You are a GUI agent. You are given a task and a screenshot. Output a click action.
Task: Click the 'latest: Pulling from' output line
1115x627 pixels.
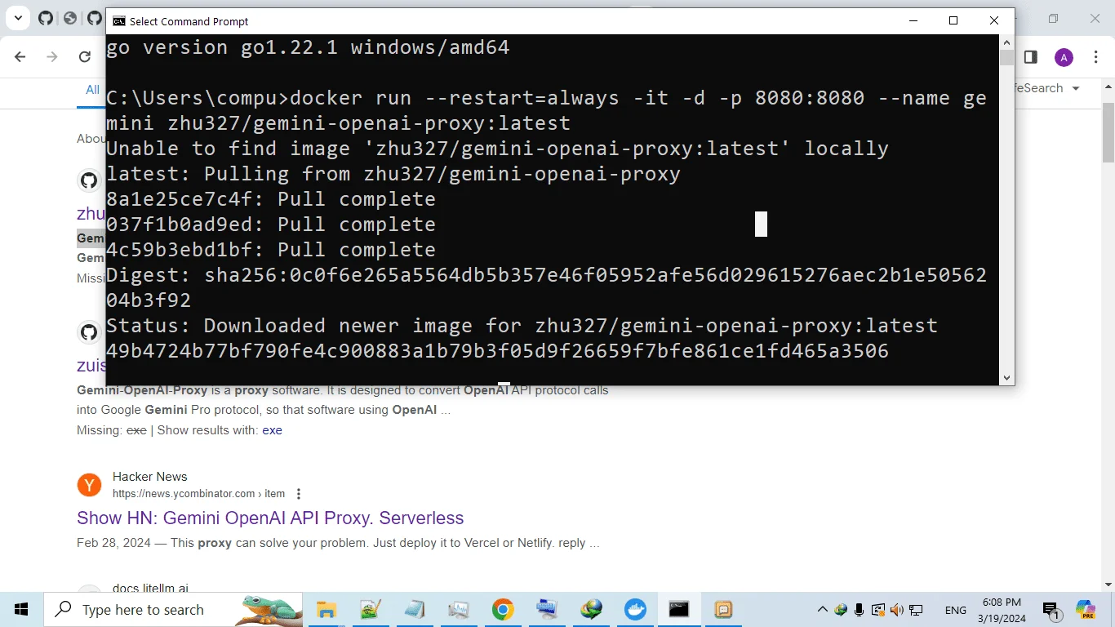coord(393,174)
